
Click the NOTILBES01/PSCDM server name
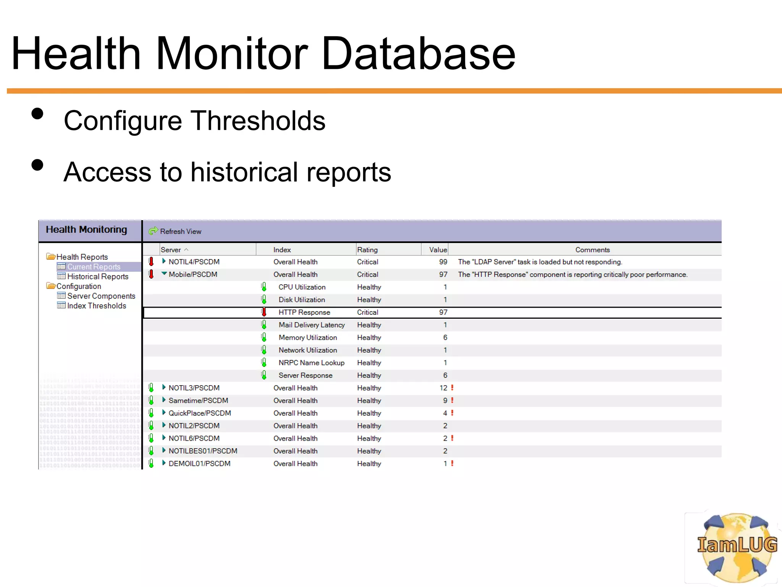pyautogui.click(x=203, y=451)
